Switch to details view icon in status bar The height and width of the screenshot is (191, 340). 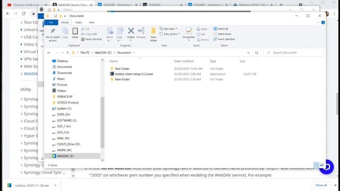(317, 165)
